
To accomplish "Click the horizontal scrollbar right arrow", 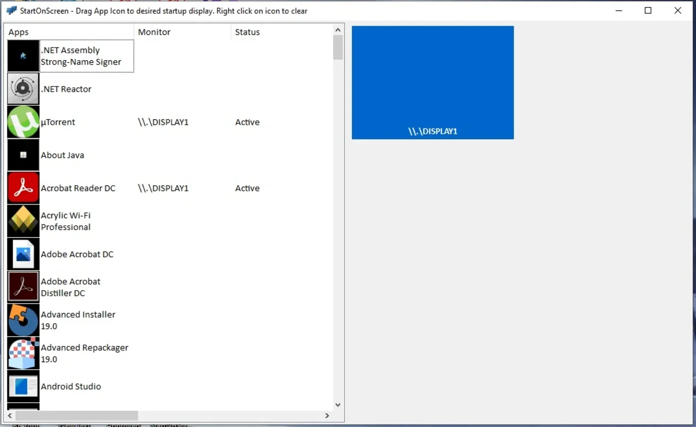I will 327,415.
